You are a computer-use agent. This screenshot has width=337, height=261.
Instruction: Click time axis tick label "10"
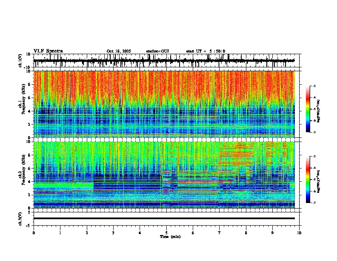pos(299,233)
